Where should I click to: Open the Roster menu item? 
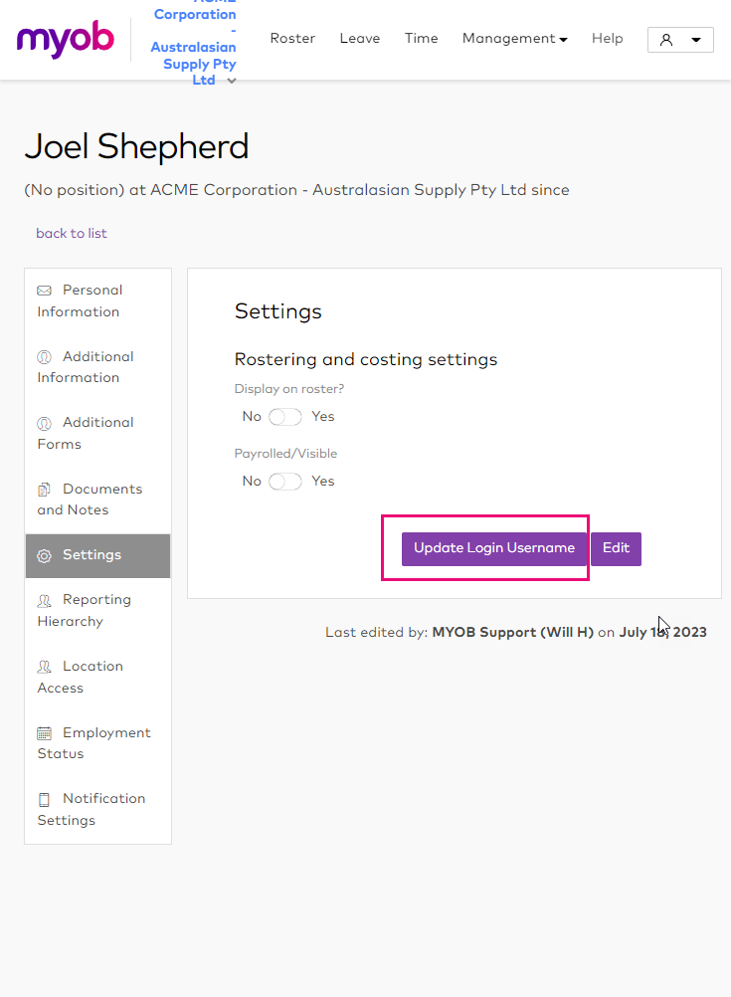[x=292, y=39]
